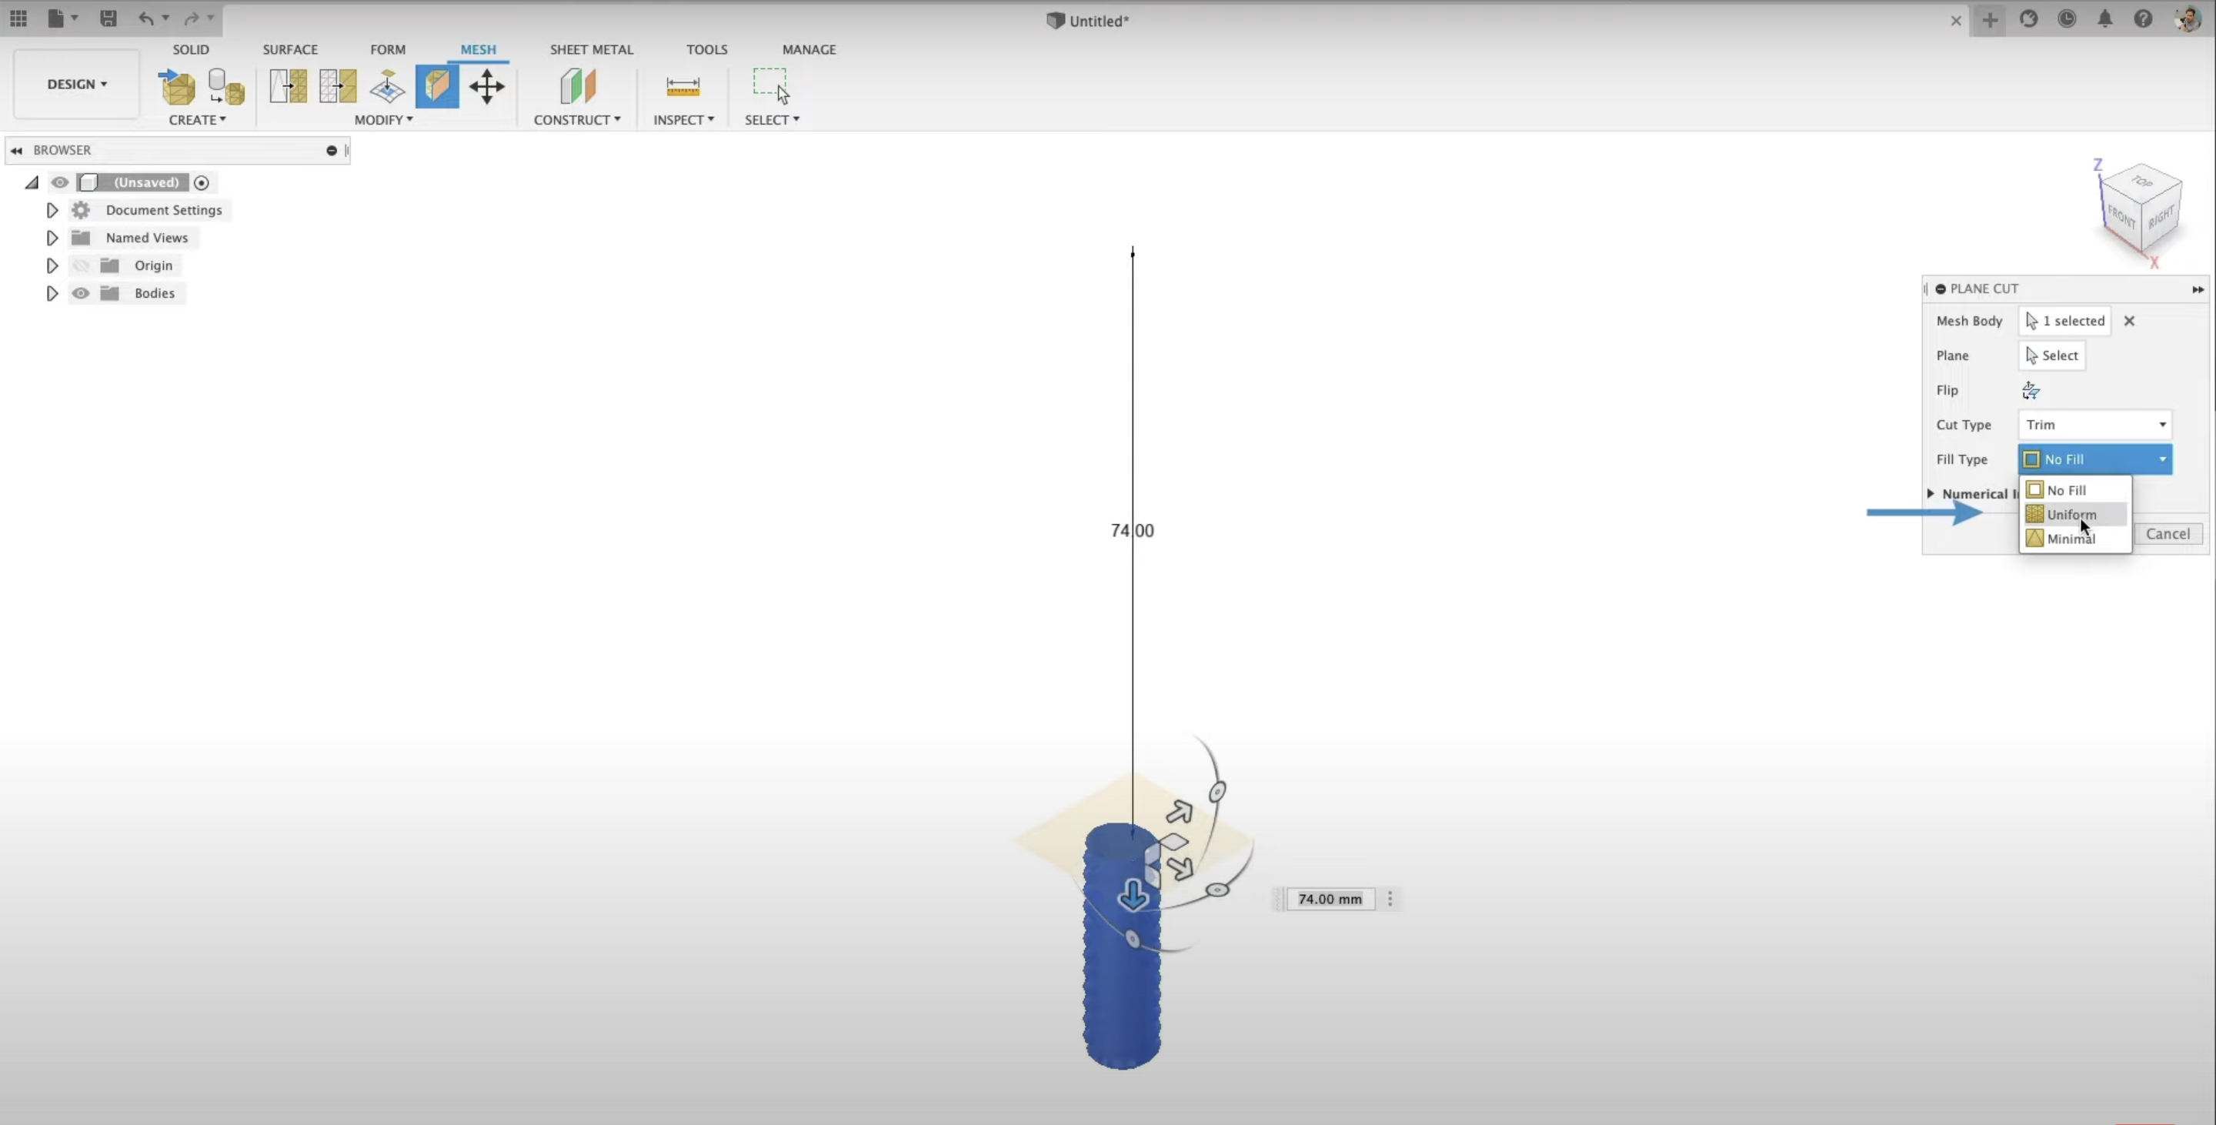Expand the Document Settings node
The width and height of the screenshot is (2216, 1125).
(52, 210)
